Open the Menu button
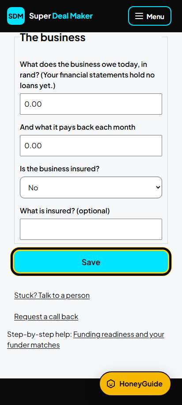 pyautogui.click(x=149, y=16)
